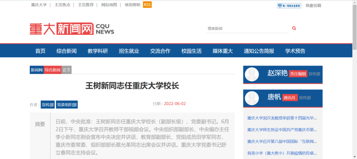Image resolution: width=357 pixels, height=159 pixels.
Task: Open 使用帮助 help link
Action: [133, 5]
